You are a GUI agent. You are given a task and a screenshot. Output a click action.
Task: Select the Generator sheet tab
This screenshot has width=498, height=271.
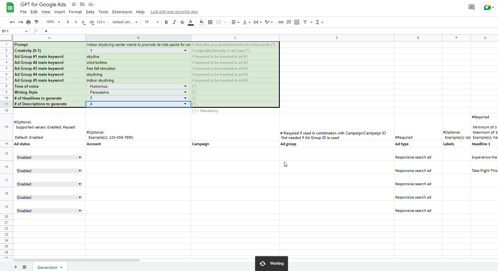point(50,267)
